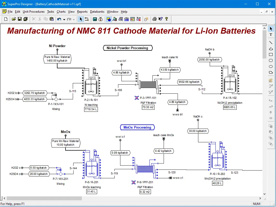276x207 pixels.
Task: Select the Ellipse drawing tool
Action: (x=271, y=66)
